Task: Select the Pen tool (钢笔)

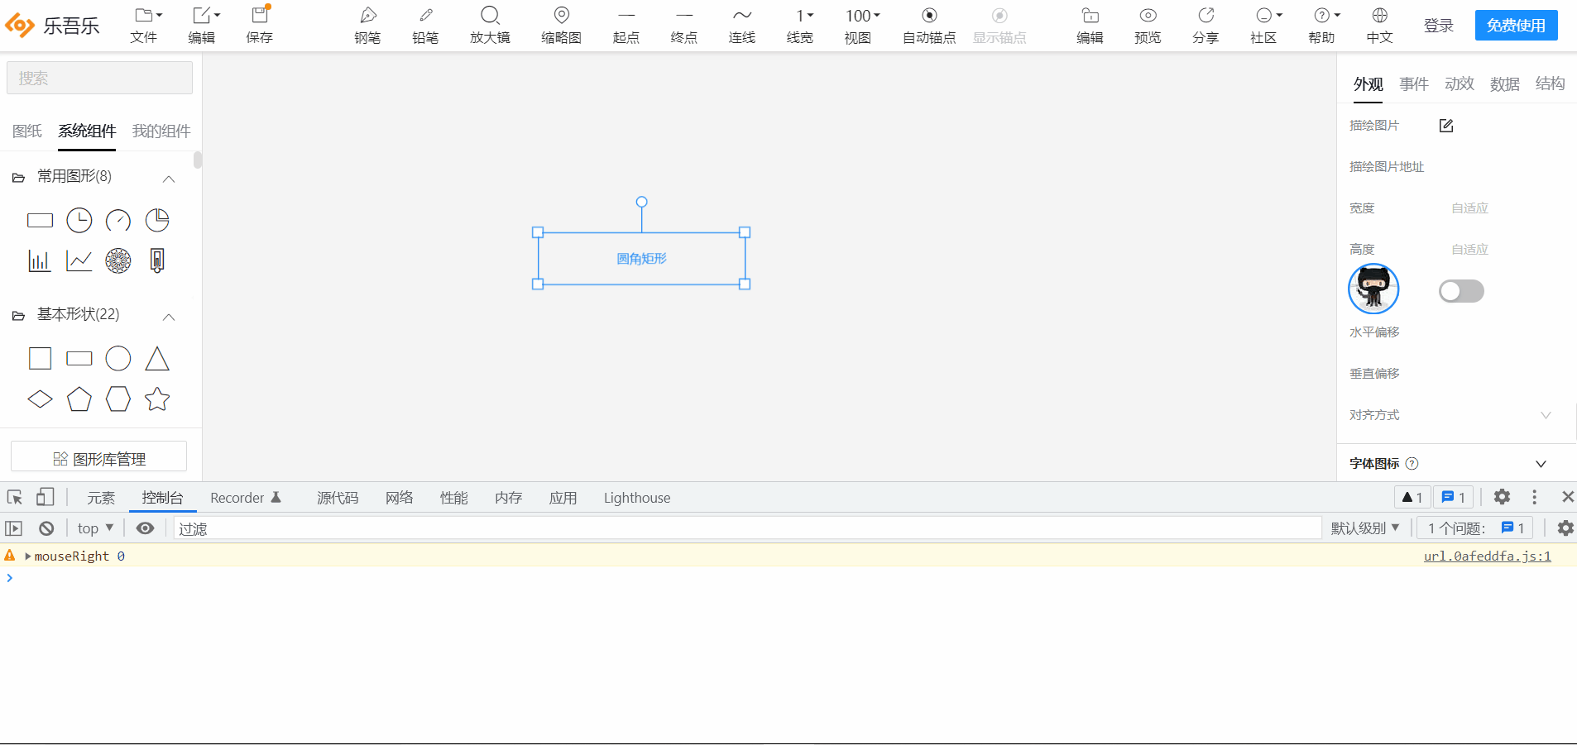Action: 367,23
